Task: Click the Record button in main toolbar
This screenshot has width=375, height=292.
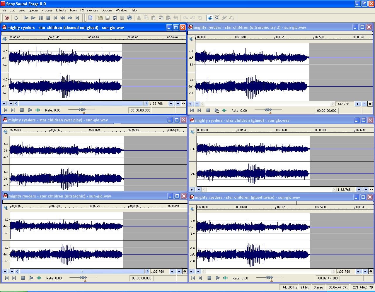Action: point(7,18)
